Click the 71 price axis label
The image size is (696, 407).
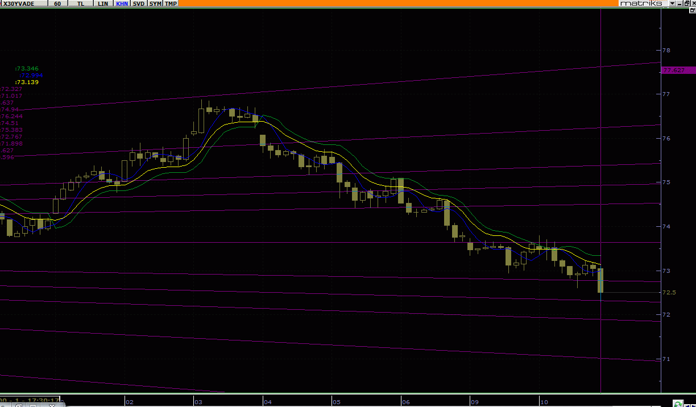click(666, 359)
